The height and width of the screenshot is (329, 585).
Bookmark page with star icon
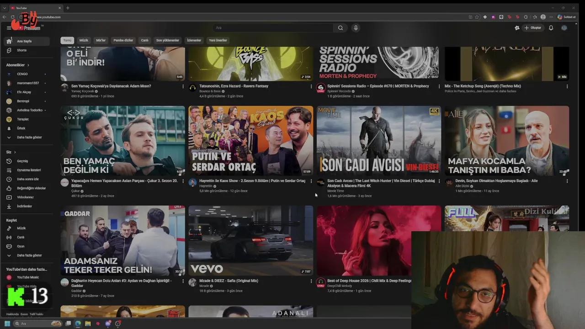pos(477,17)
